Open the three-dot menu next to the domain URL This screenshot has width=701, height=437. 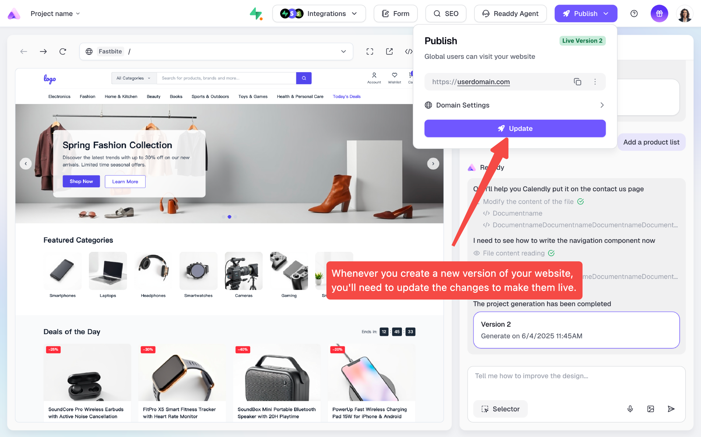[595, 82]
